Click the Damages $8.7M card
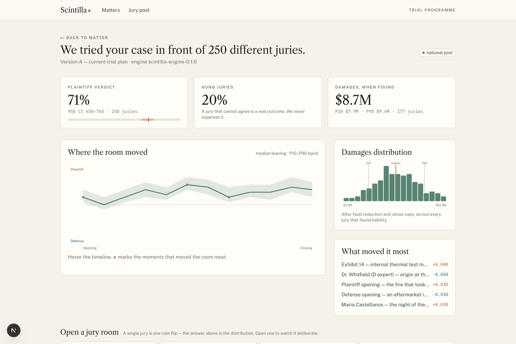The width and height of the screenshot is (516, 344). tap(392, 102)
